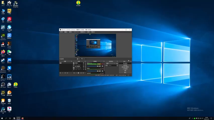Undock the Audio Mixer panel via header icon
Viewport: 214px width, 120px height.
coord(104,61)
